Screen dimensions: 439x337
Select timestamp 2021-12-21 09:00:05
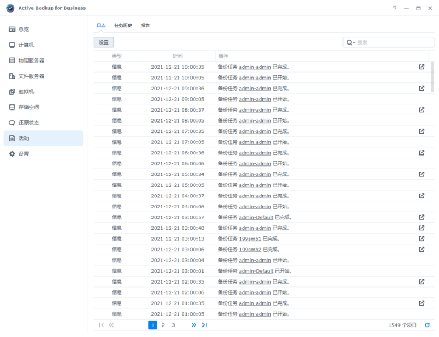(177, 99)
